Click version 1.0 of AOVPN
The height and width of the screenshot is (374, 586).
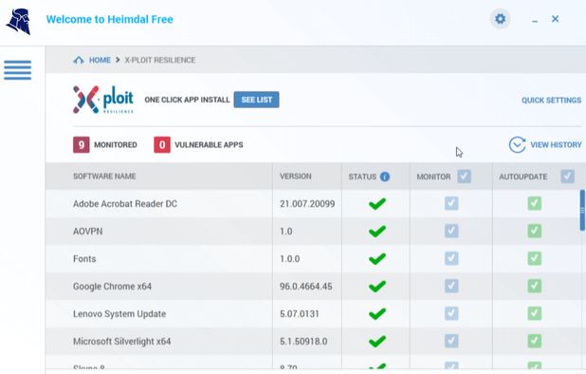[286, 231]
